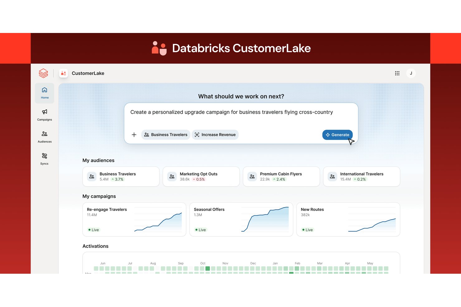Screen dimensions: 461x307
Task: Click the 0.2% growth badge
Action: click(x=360, y=179)
